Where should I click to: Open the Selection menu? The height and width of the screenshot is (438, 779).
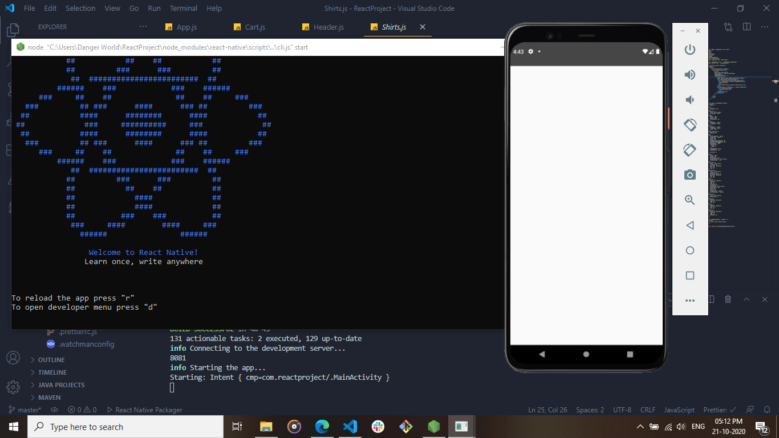[80, 9]
